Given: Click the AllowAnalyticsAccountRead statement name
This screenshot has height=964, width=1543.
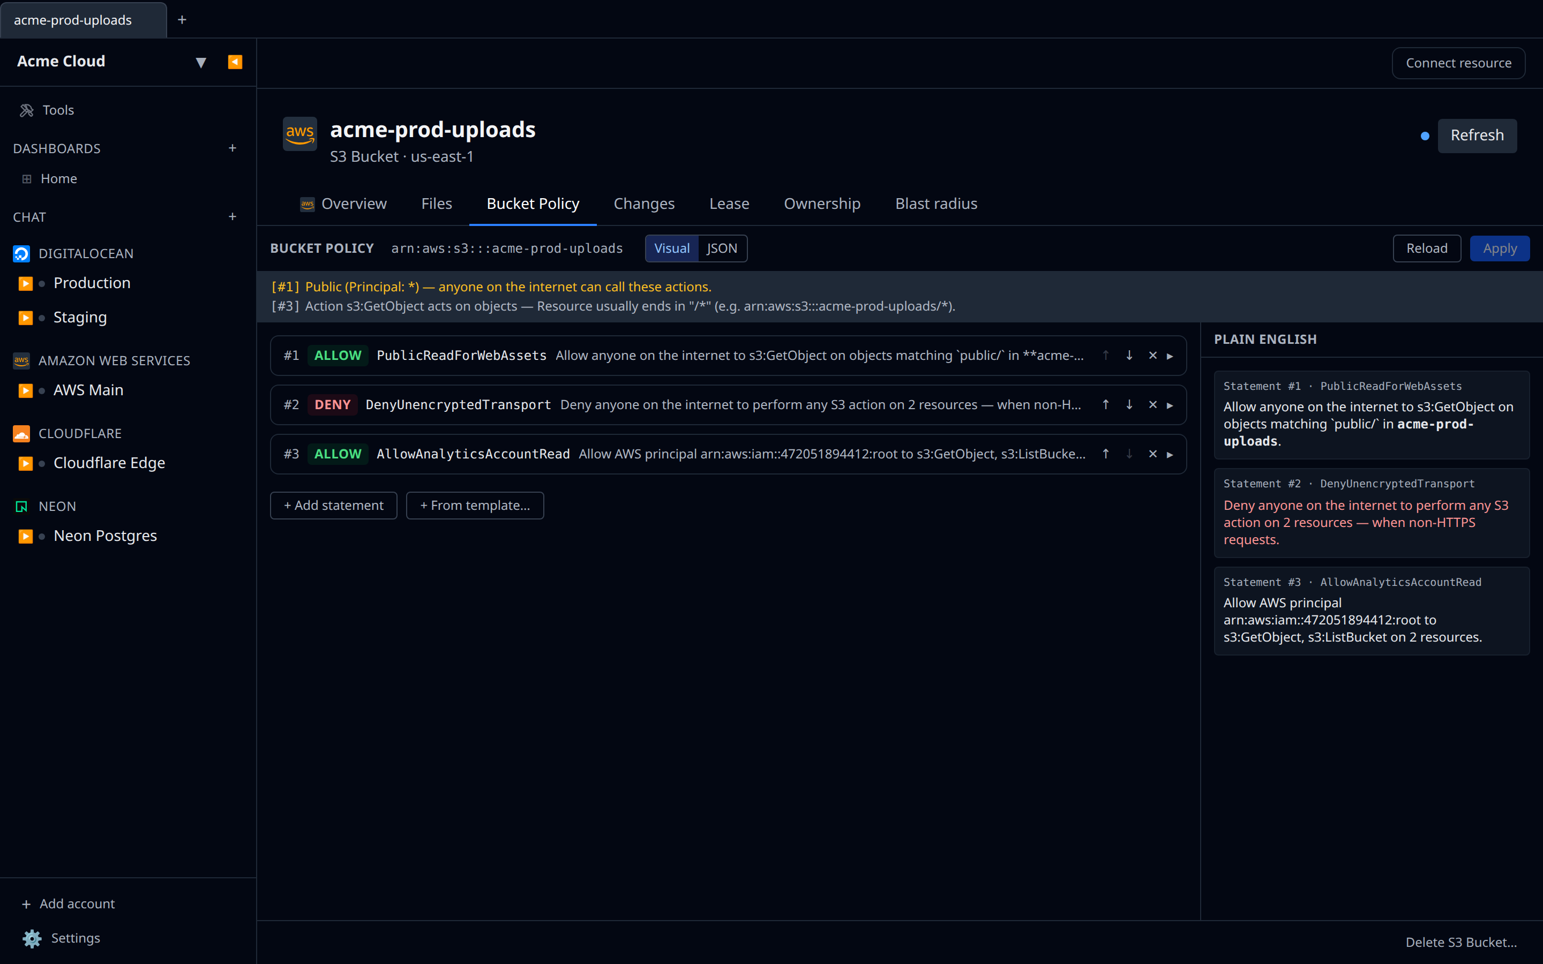Looking at the screenshot, I should [473, 454].
